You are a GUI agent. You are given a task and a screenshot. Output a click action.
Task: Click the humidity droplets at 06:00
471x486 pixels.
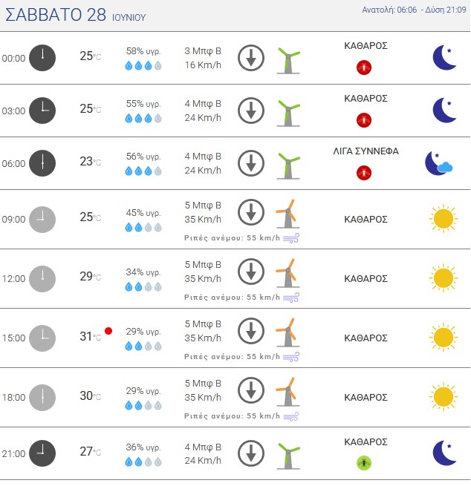pos(143,171)
